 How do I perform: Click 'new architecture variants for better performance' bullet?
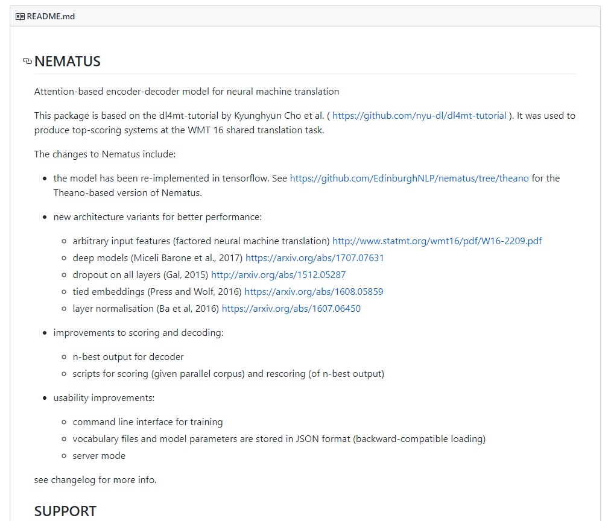157,217
